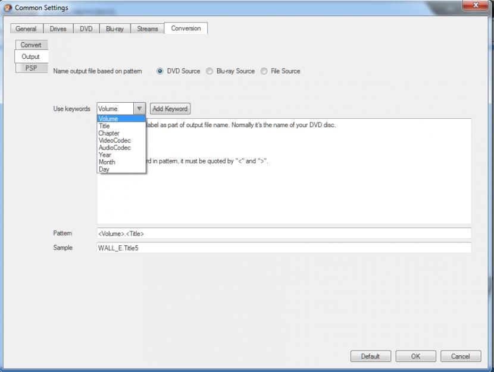The height and width of the screenshot is (372, 494).
Task: Click the 'Pattern' label text
Action: 62,234
